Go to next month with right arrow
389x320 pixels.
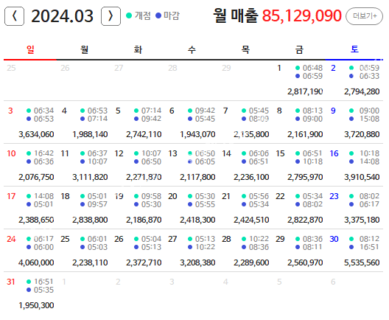point(111,16)
